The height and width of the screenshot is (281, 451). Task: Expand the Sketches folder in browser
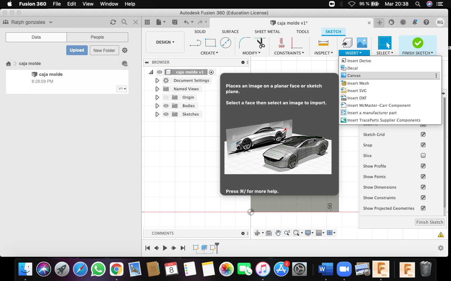pyautogui.click(x=157, y=114)
